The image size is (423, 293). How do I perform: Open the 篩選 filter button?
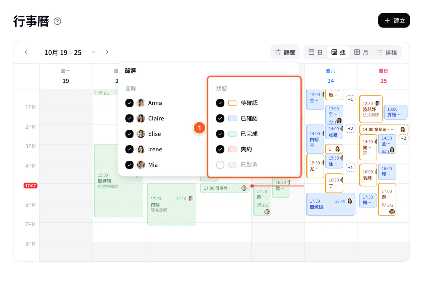(x=285, y=52)
